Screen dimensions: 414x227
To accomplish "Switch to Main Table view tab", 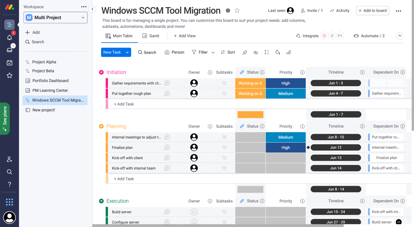I will pyautogui.click(x=119, y=36).
